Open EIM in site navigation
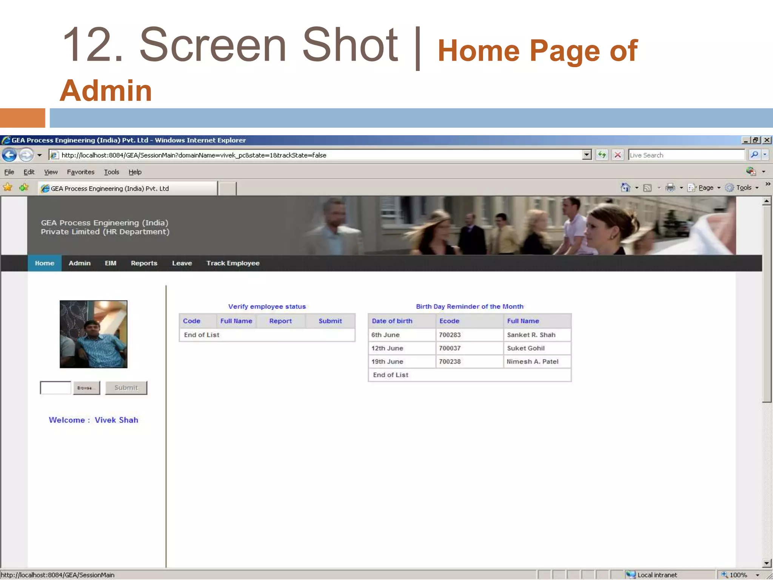This screenshot has height=580, width=773. (x=111, y=263)
